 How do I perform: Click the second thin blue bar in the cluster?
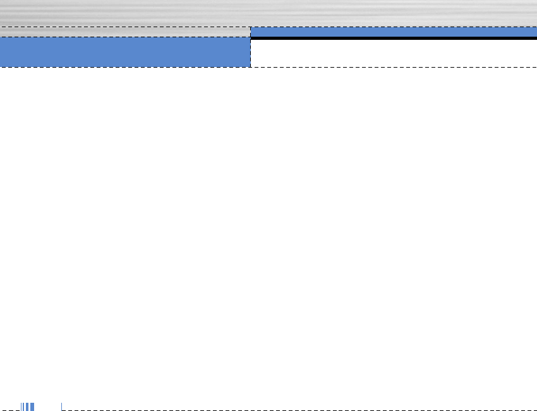(x=23, y=407)
